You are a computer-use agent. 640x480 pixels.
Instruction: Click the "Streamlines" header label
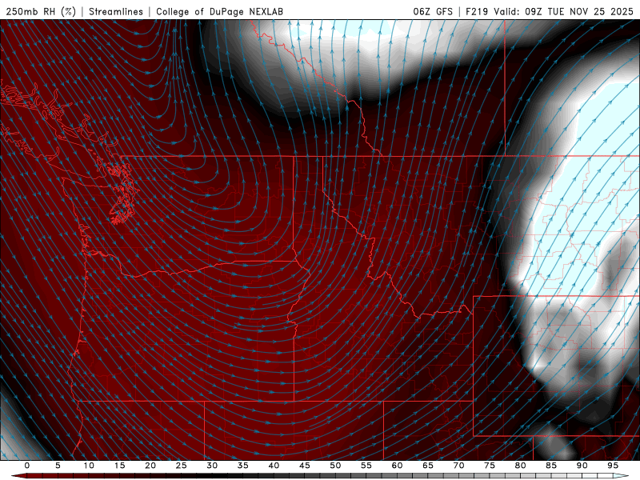click(116, 11)
